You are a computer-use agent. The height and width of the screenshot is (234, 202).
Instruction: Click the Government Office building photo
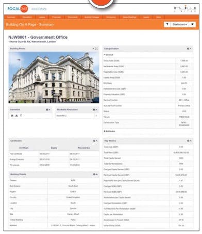(x=54, y=77)
